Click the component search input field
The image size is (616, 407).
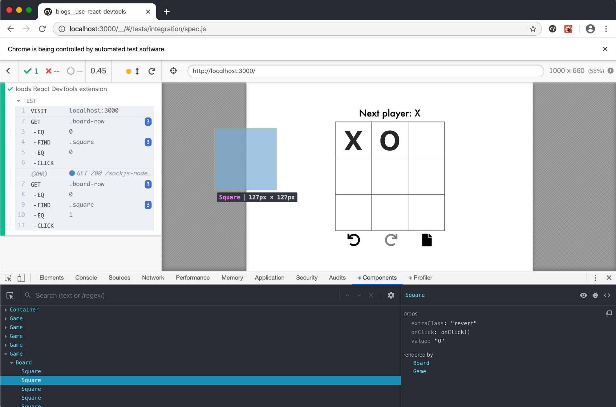[185, 295]
